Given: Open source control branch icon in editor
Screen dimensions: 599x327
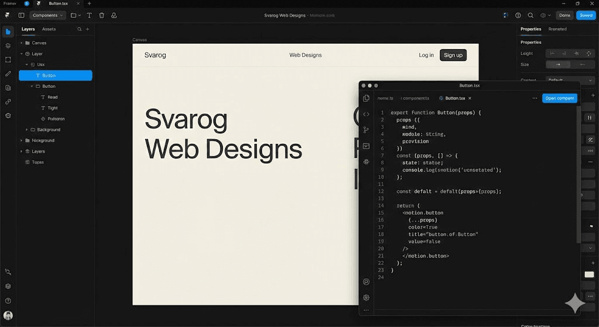Looking at the screenshot, I should (366, 130).
